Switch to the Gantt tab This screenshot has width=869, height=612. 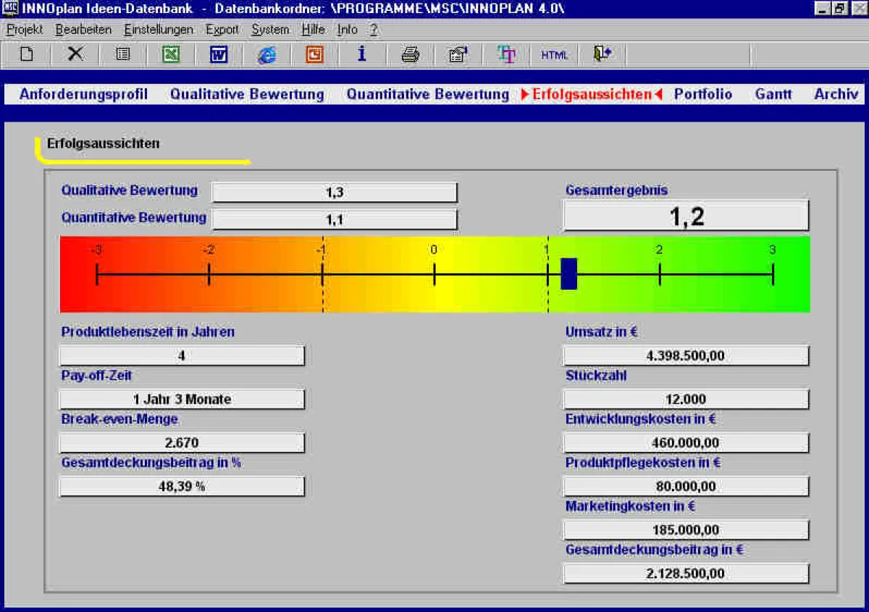point(773,94)
